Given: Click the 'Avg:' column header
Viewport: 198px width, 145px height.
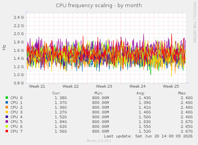Looking at the screenshot, I should (141, 93).
